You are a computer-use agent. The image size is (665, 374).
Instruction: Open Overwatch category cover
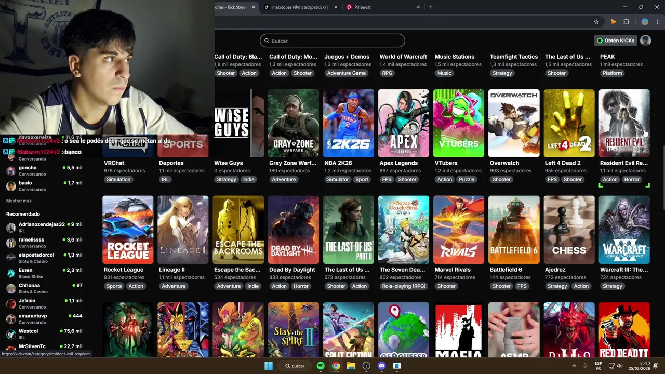pos(514,123)
